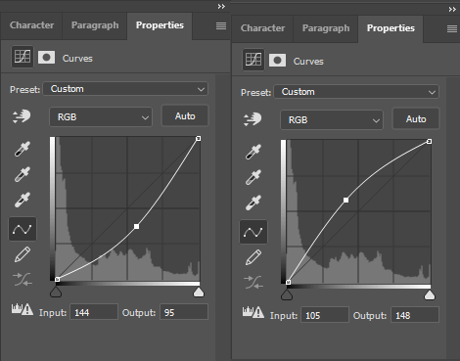Image resolution: width=460 pixels, height=361 pixels.
Task: Select the white point eyedropper in left panel
Action: point(23,200)
